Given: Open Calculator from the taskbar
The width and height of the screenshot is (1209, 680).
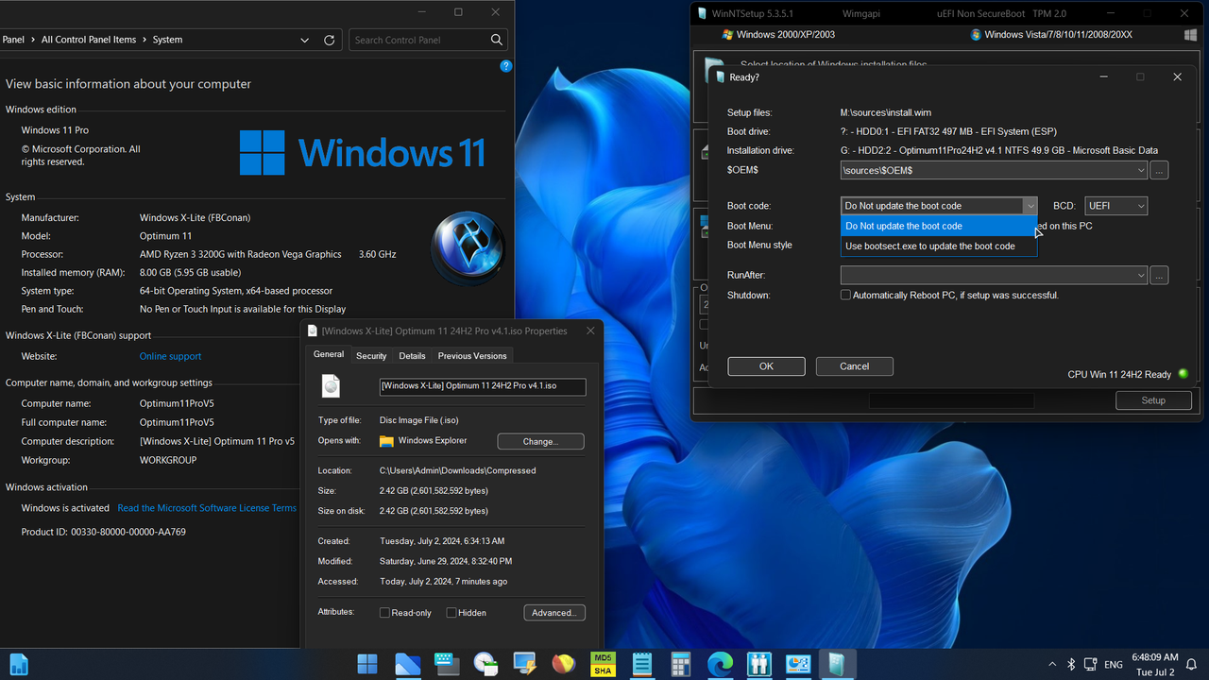Looking at the screenshot, I should pos(680,664).
